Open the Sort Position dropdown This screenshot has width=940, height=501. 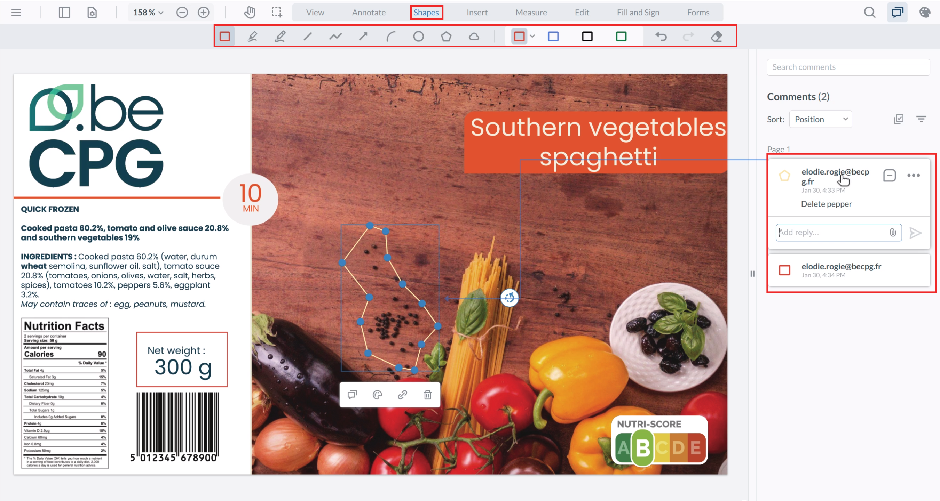[x=820, y=119]
